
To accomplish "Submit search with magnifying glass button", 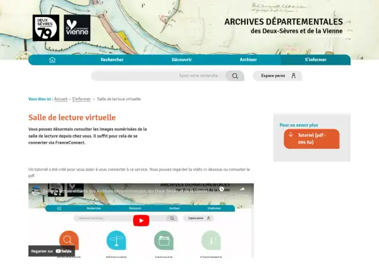I will 235,76.
